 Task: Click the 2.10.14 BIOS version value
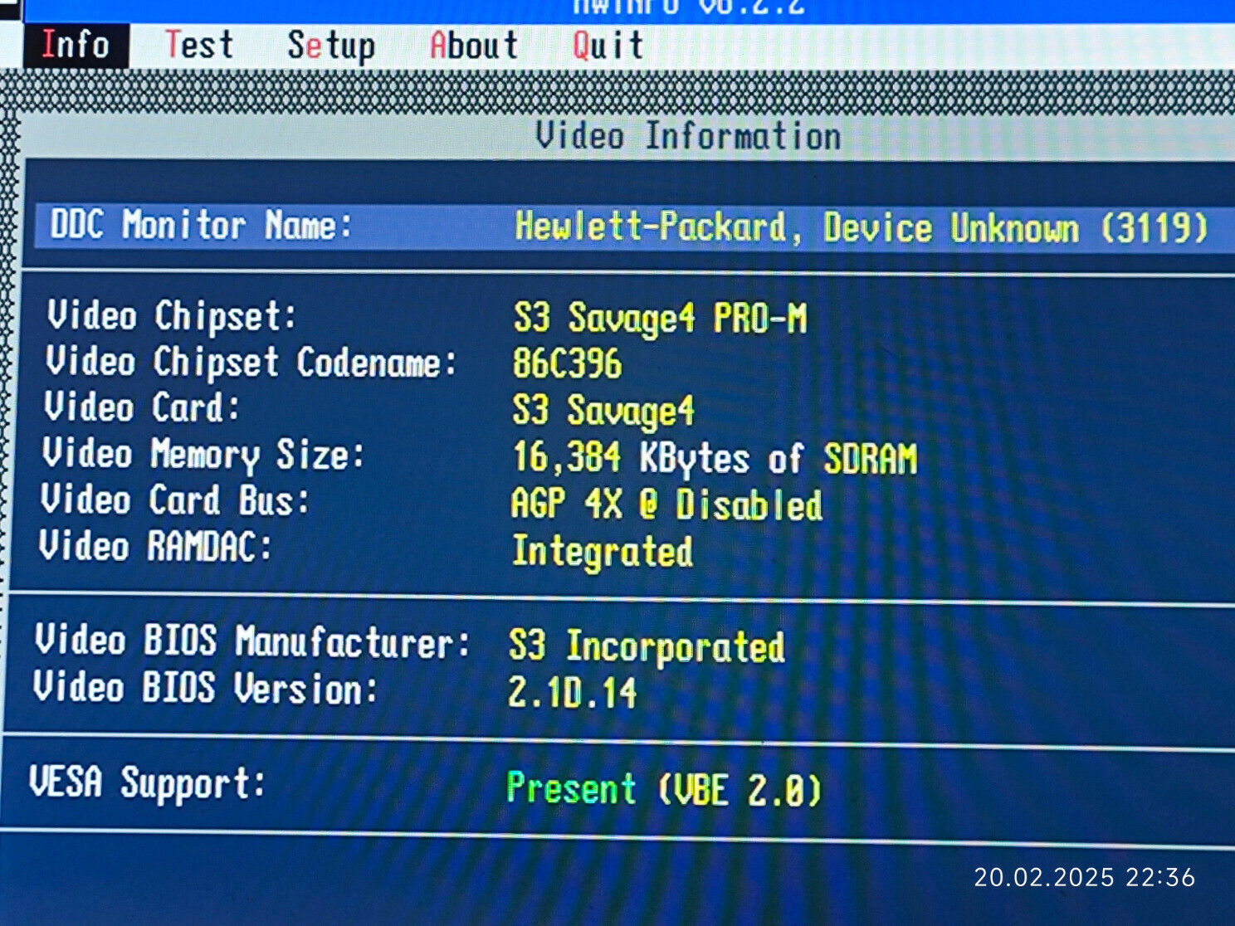click(x=572, y=692)
